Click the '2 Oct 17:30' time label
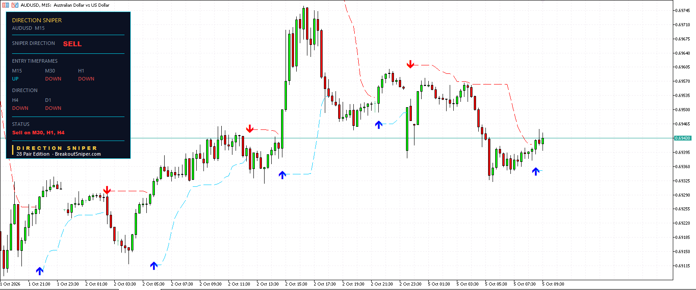696x290 pixels. tap(325, 284)
